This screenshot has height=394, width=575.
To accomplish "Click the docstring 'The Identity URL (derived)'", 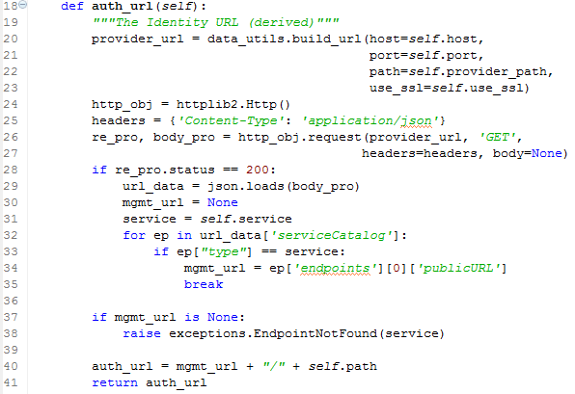I will pos(215,23).
